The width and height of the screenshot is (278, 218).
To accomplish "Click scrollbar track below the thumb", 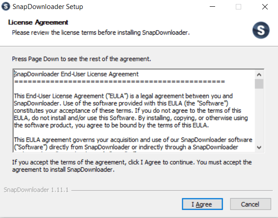I will pyautogui.click(x=259, y=117).
